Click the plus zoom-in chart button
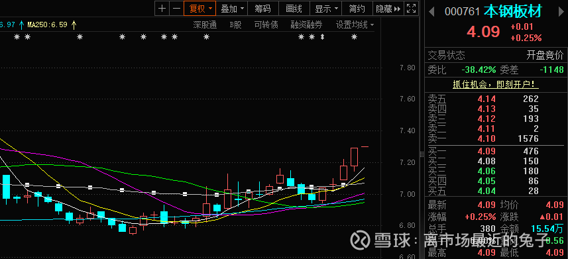This screenshot has height=259, width=568. point(162,9)
